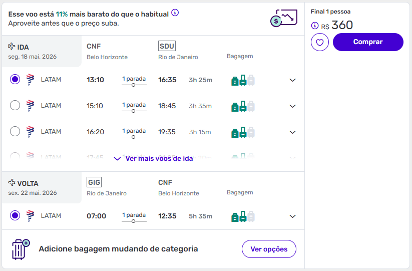
Task: Click baggage icons for 13:10 flight
Action: click(243, 80)
